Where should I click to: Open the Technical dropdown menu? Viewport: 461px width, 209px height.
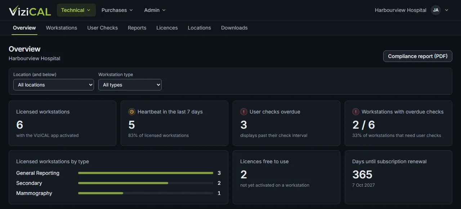[x=76, y=10]
